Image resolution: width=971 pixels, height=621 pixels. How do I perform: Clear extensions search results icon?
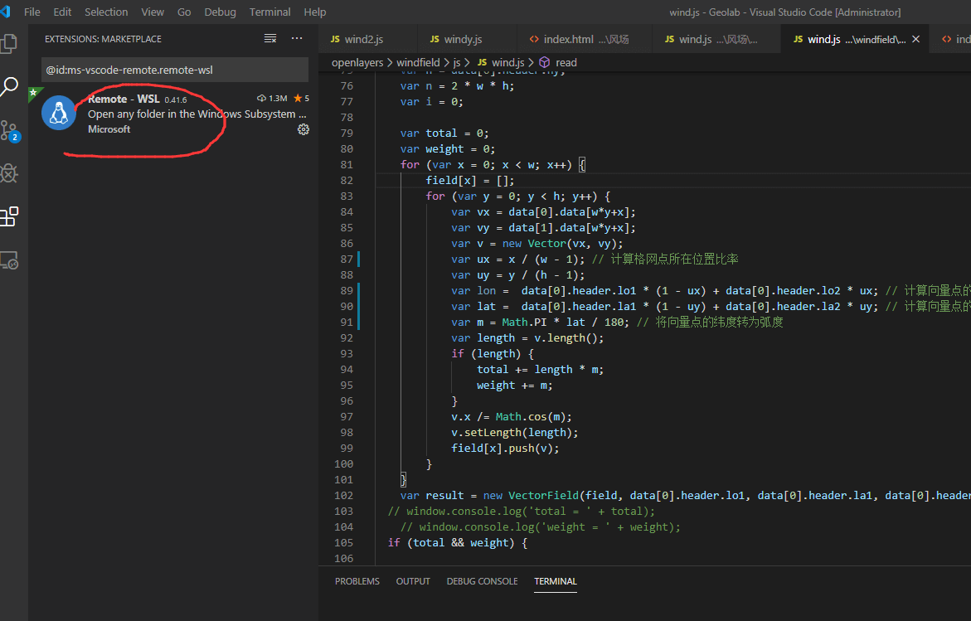(270, 39)
